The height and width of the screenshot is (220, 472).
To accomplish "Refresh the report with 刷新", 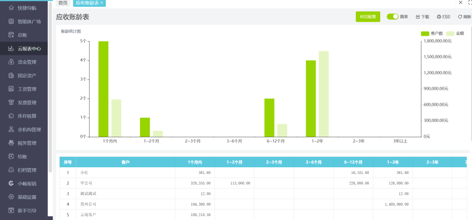I will point(460,17).
